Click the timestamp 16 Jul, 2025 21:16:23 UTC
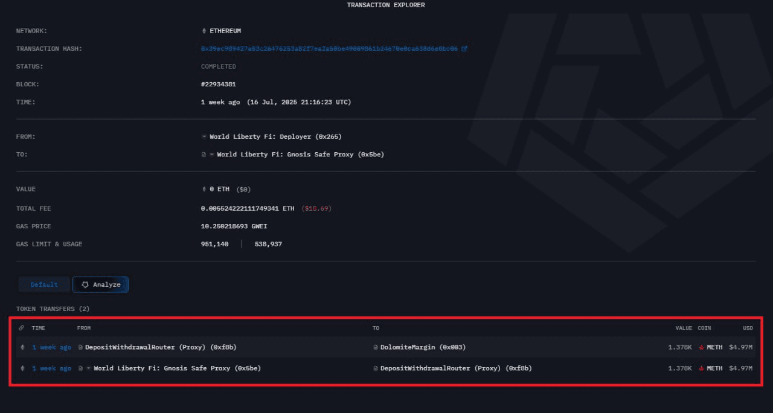This screenshot has width=773, height=413. 299,103
